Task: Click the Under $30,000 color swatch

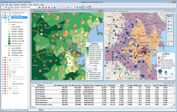Action: click(9, 27)
